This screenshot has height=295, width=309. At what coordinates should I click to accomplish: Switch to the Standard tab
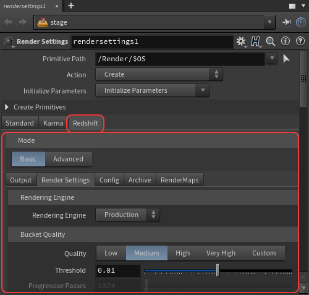point(20,123)
